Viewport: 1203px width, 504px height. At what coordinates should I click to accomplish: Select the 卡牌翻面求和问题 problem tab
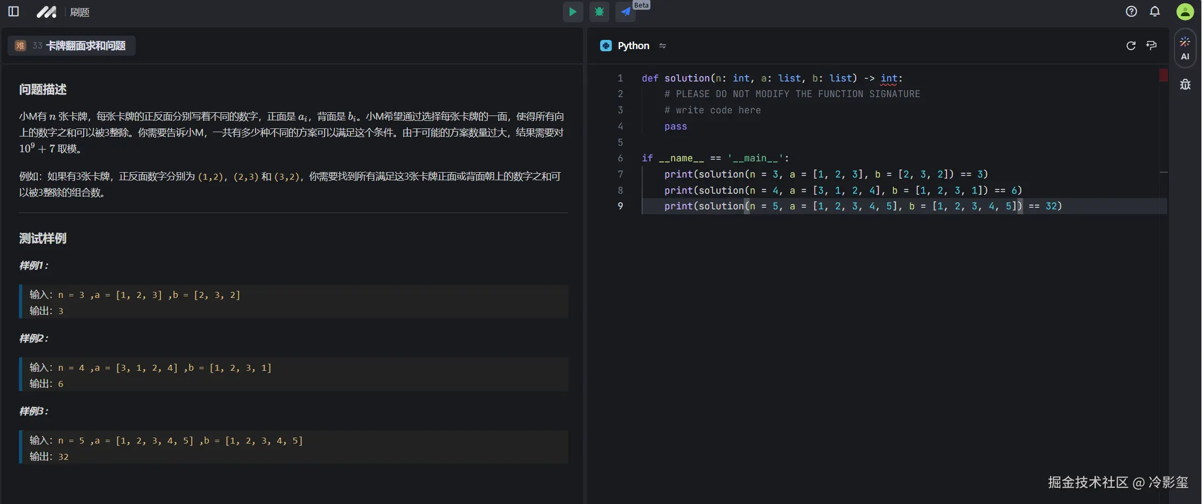pos(72,46)
